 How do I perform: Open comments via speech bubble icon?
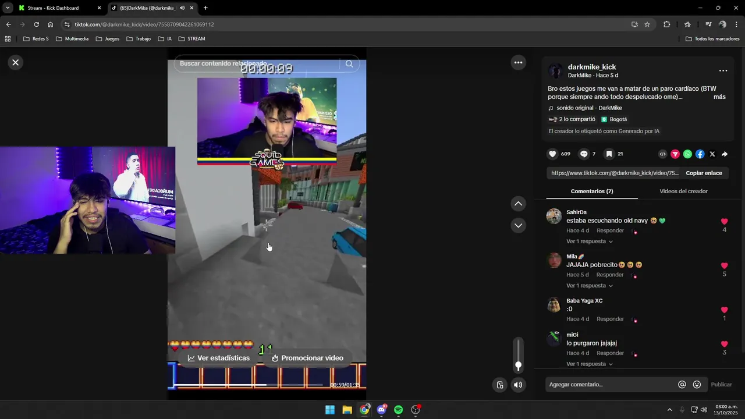pos(584,154)
